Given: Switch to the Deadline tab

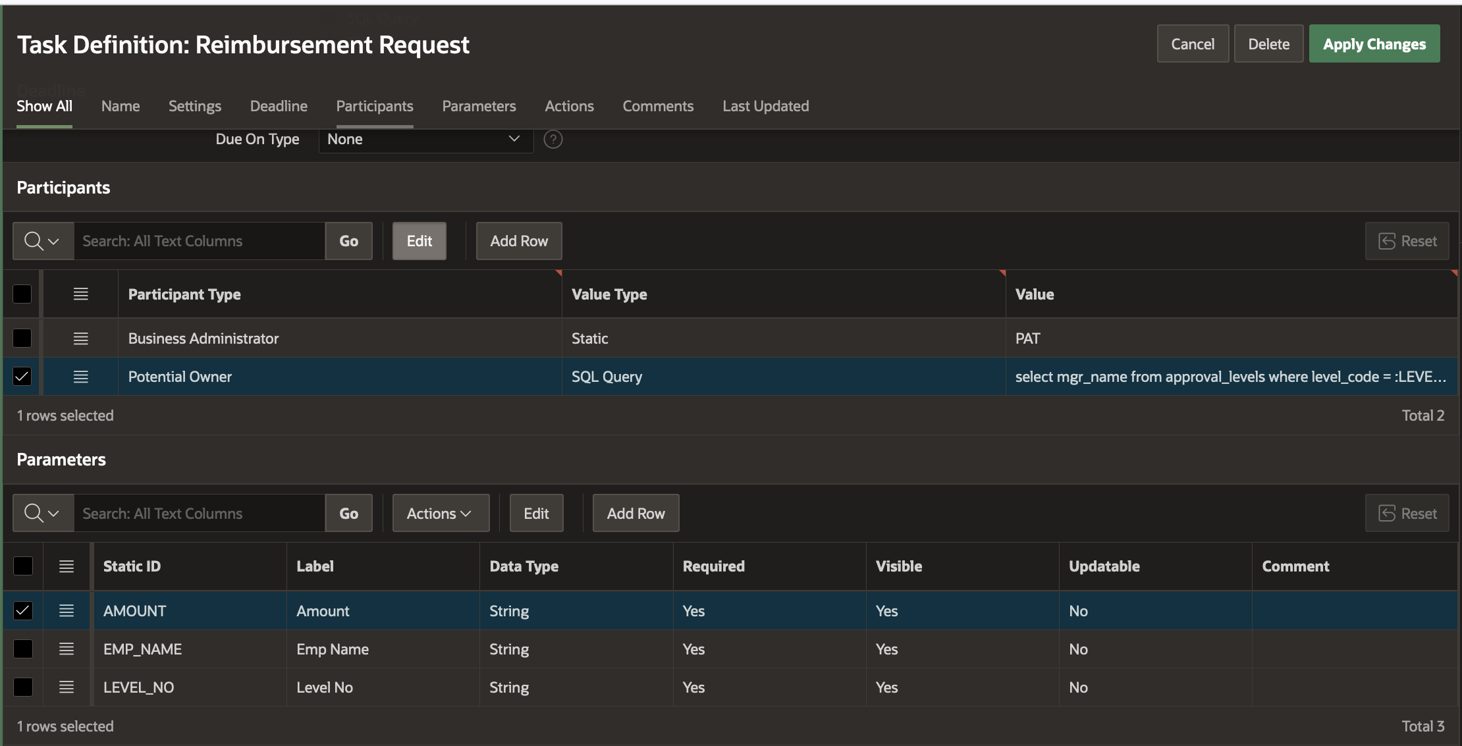Looking at the screenshot, I should [279, 106].
